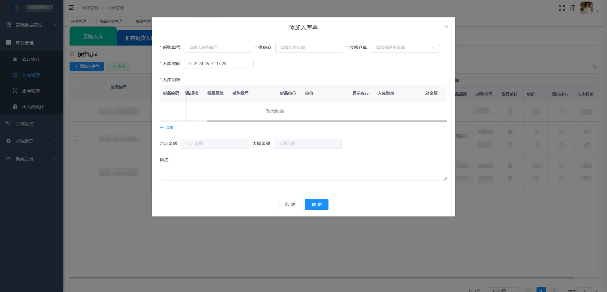Open the user avatar menu
Viewport: 607px width, 292px height.
point(586,8)
